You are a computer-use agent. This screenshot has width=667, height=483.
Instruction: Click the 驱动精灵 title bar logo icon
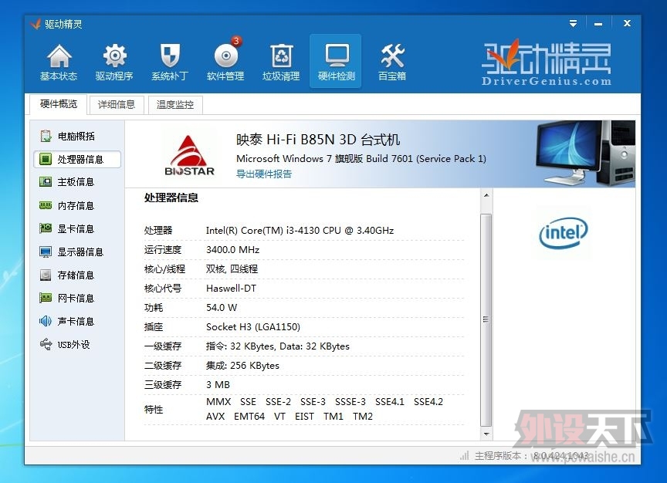point(36,24)
